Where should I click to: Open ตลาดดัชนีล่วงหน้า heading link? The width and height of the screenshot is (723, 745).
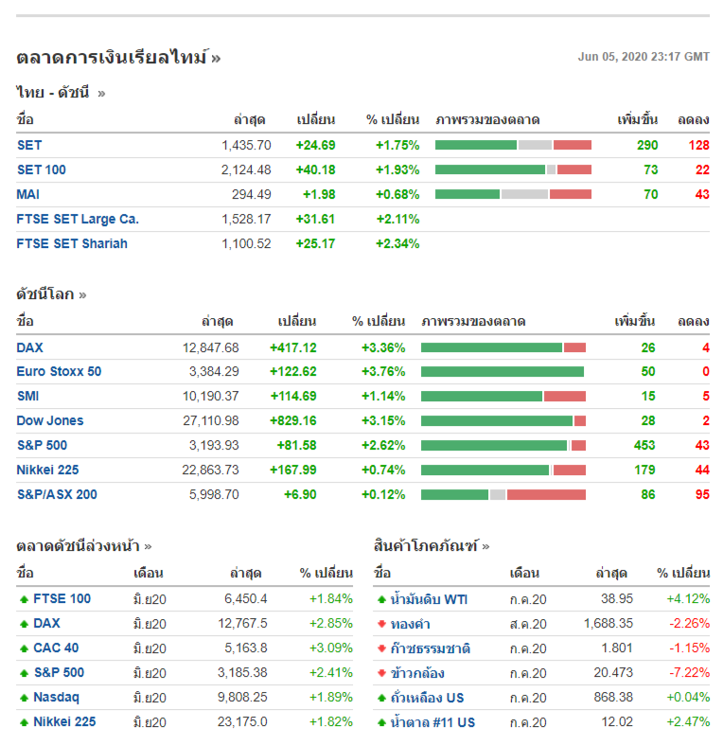83,545
